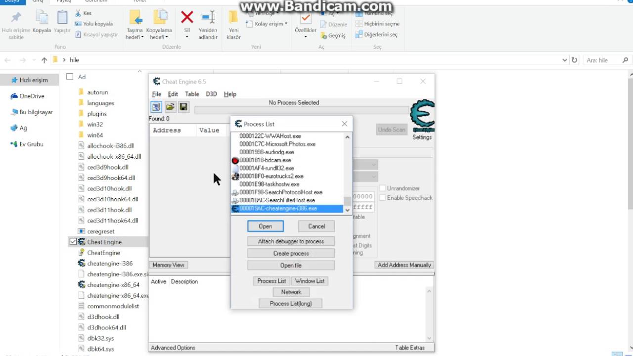The image size is (633, 356).
Task: Click the Yapıştır ribbon icon
Action: click(62, 17)
